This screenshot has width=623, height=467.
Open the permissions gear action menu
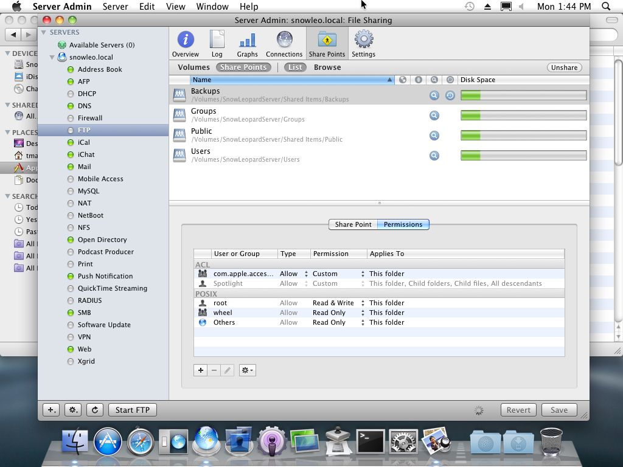tap(247, 370)
